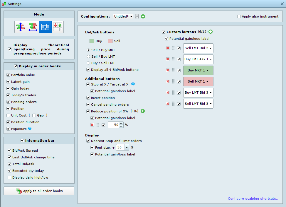Screen dimensions: 286x207
Task: Close the Settings window
Action: tap(282, 4)
